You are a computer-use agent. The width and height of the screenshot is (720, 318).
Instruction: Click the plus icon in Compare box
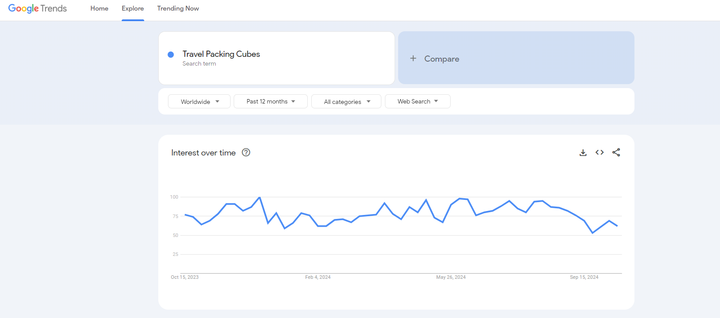click(413, 58)
